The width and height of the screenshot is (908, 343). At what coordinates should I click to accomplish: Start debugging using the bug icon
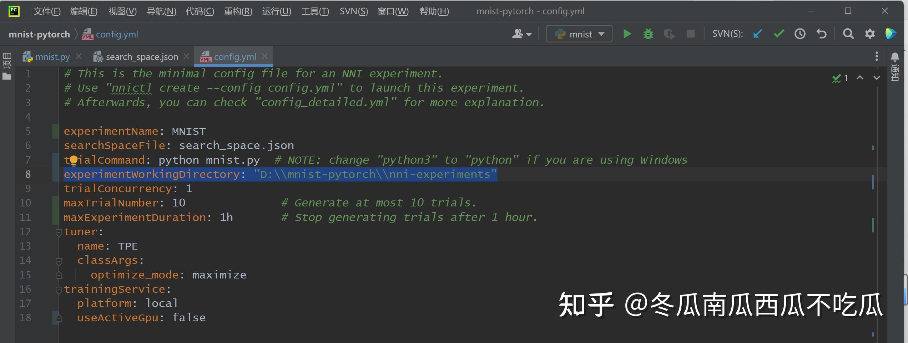click(x=648, y=34)
